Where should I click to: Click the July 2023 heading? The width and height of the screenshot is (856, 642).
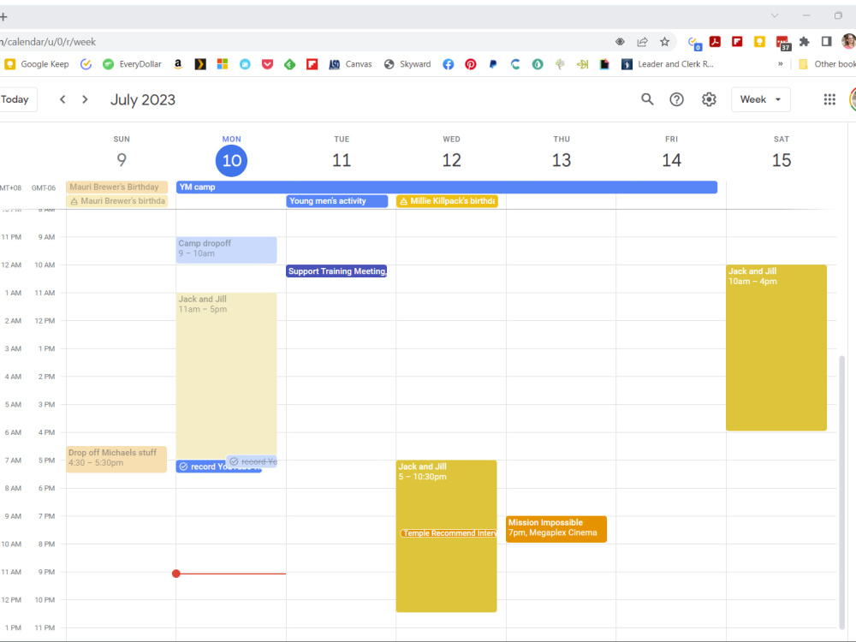click(x=142, y=100)
